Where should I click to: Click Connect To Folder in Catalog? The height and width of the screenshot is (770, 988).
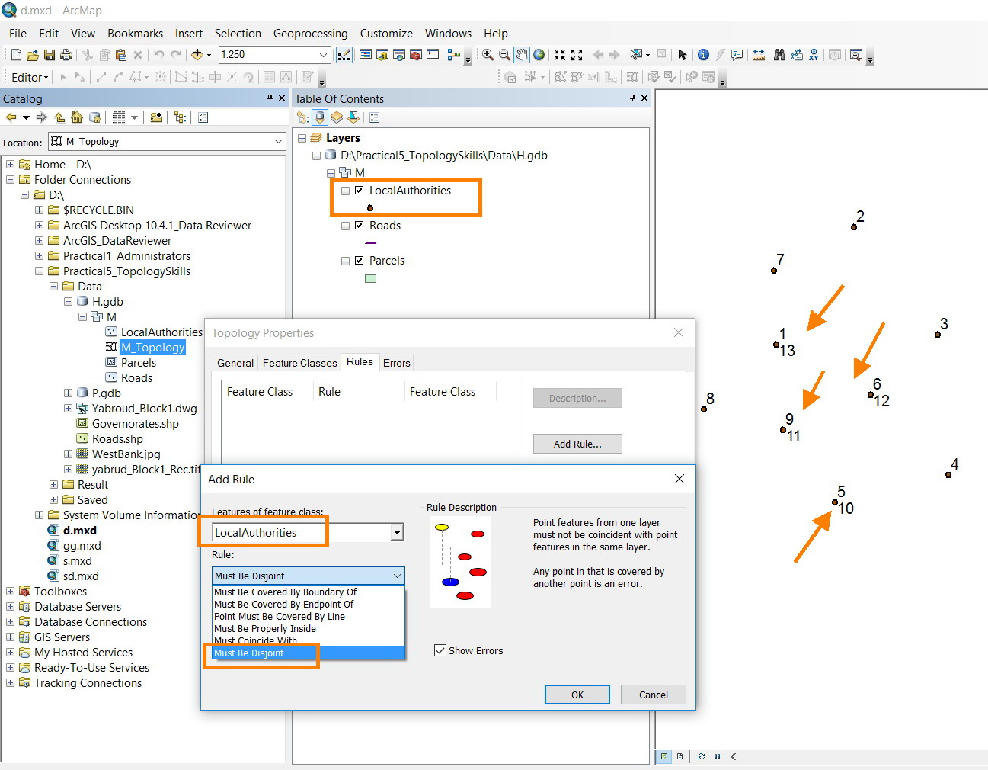[x=156, y=117]
